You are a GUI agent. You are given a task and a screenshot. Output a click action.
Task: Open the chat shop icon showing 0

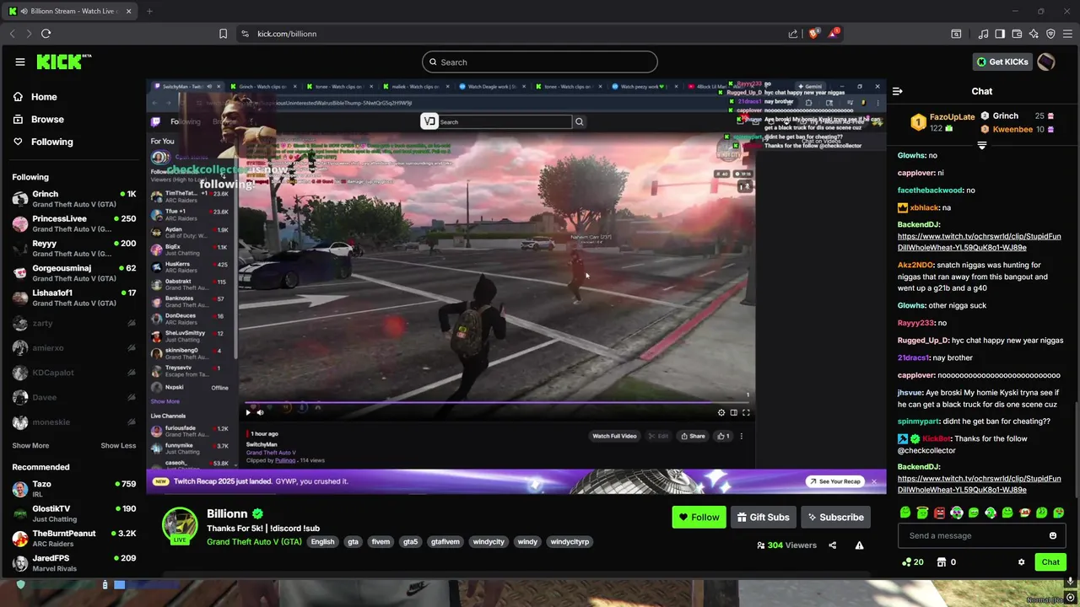(946, 562)
